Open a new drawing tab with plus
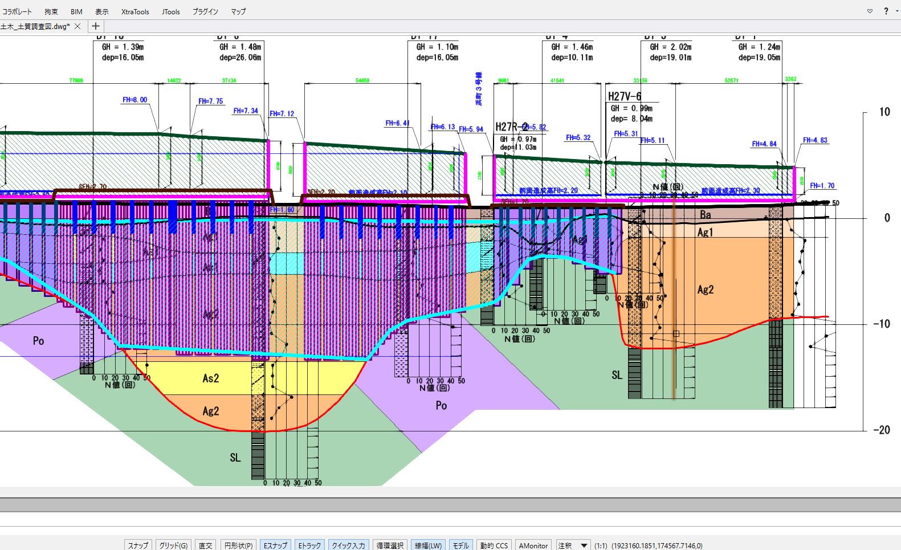 [x=96, y=26]
